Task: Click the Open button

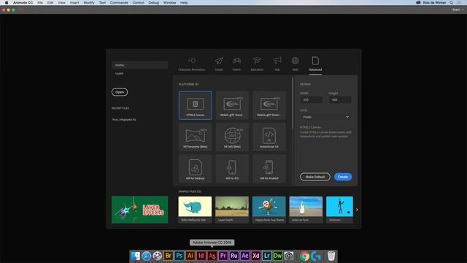Action: tap(120, 92)
